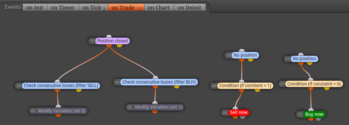
Task: Click orange output connector of Modify Variables (set 0)
Action: [58, 115]
